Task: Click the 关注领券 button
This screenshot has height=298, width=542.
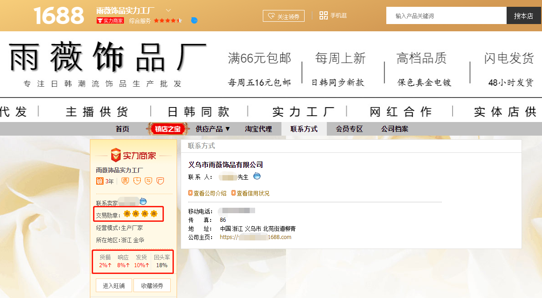Action: [284, 16]
